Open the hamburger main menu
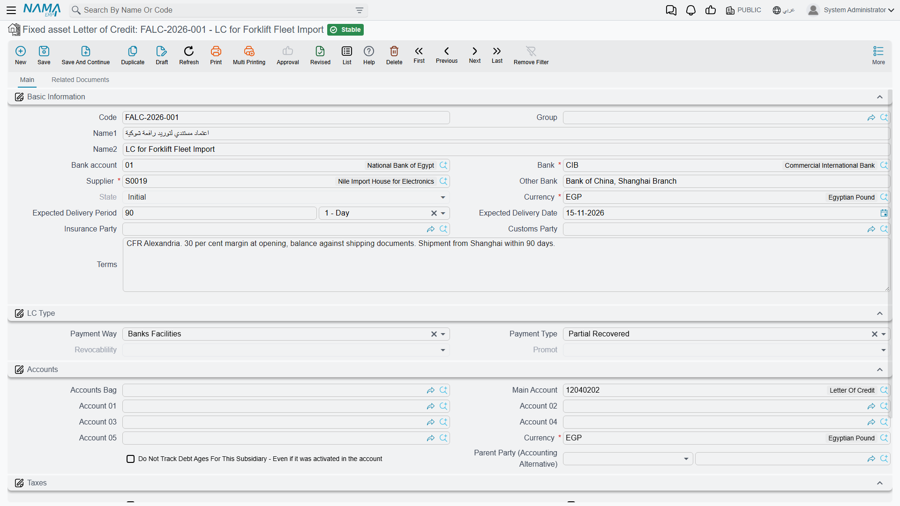Viewport: 900px width, 506px height. 11,10
